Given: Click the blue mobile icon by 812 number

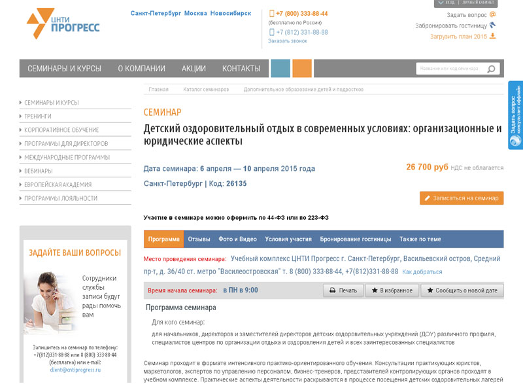Looking at the screenshot, I should click(x=271, y=32).
